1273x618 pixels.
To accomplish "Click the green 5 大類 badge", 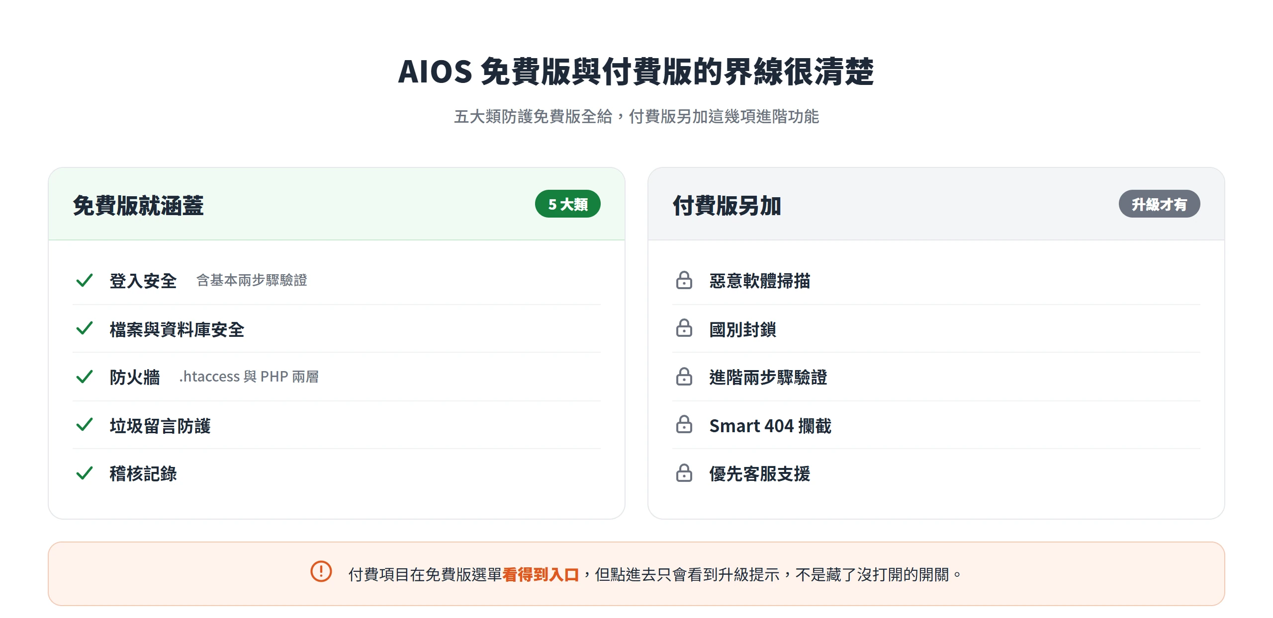I will coord(567,204).
